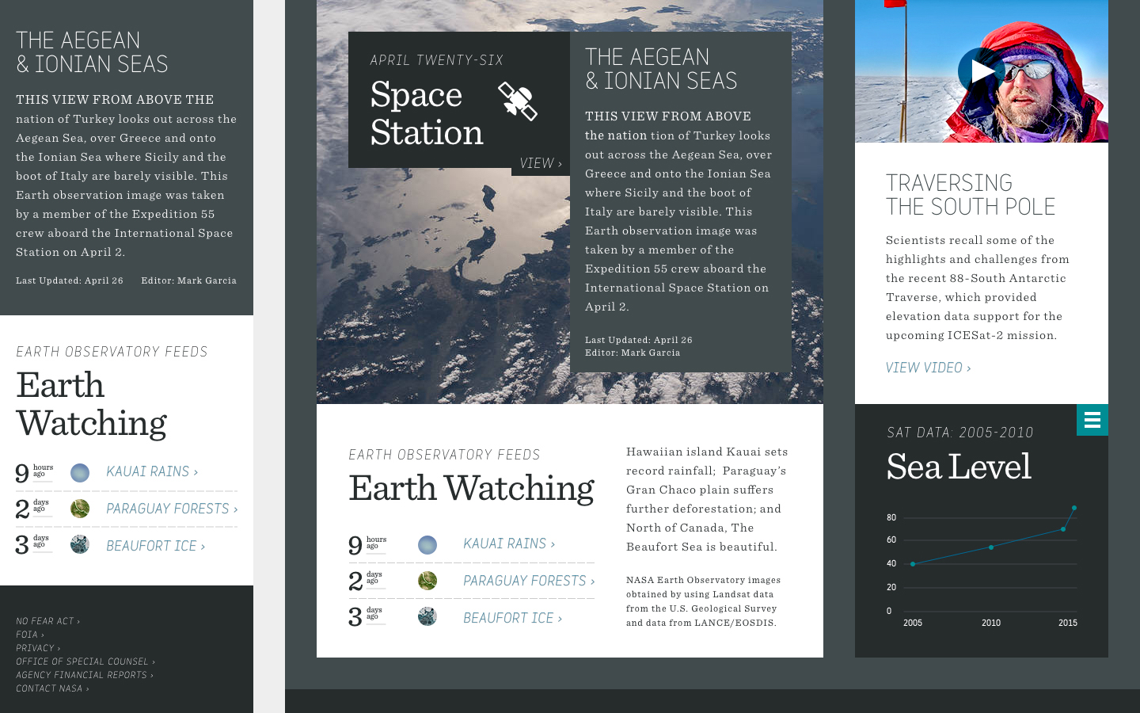Open the VIEW VIDEO link
This screenshot has height=713, width=1140.
928,368
